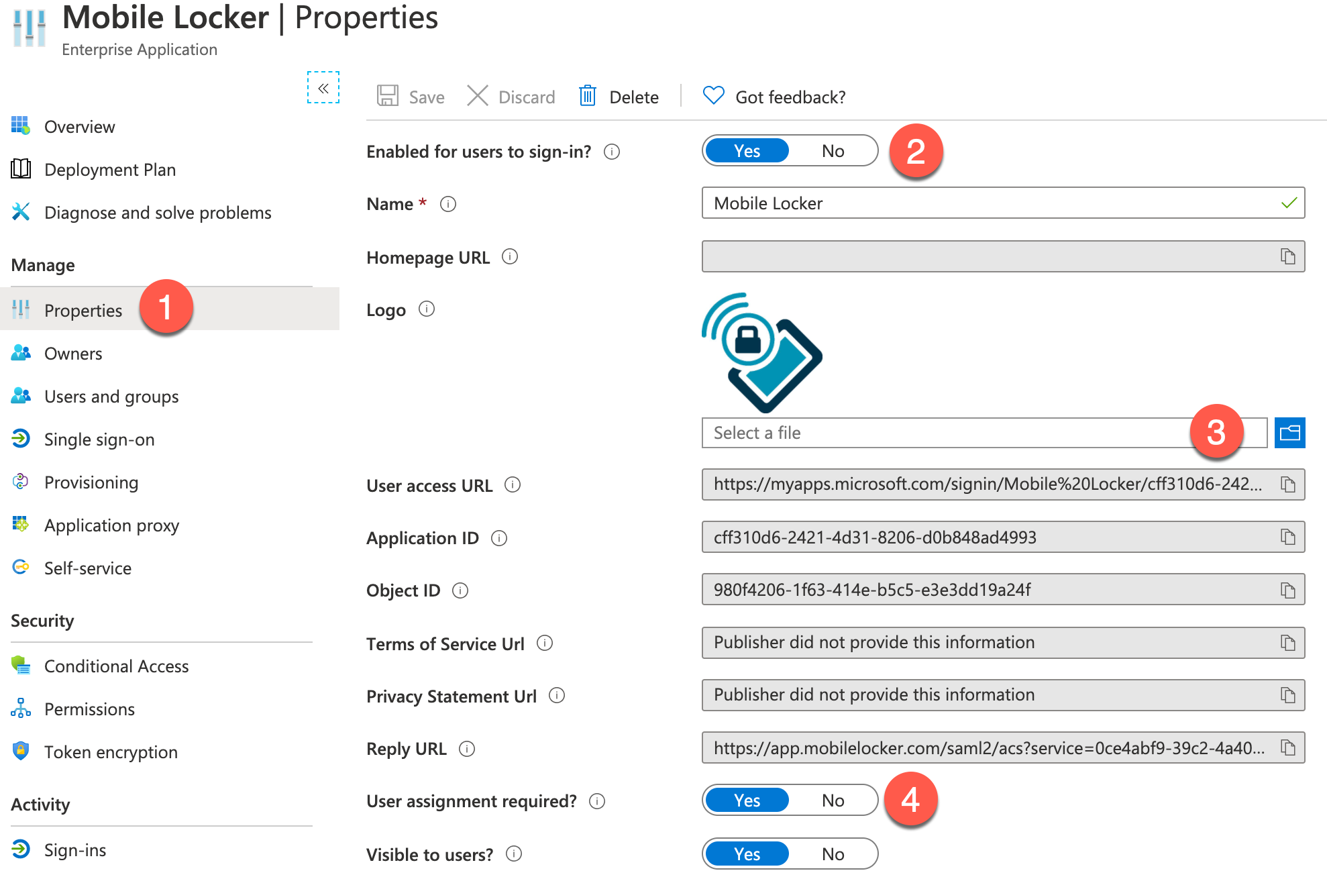
Task: Open Self-service settings
Action: click(x=88, y=568)
